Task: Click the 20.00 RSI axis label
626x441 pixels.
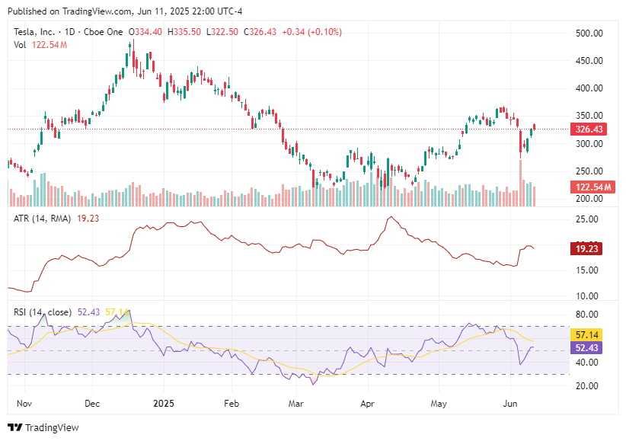Action: tap(587, 386)
